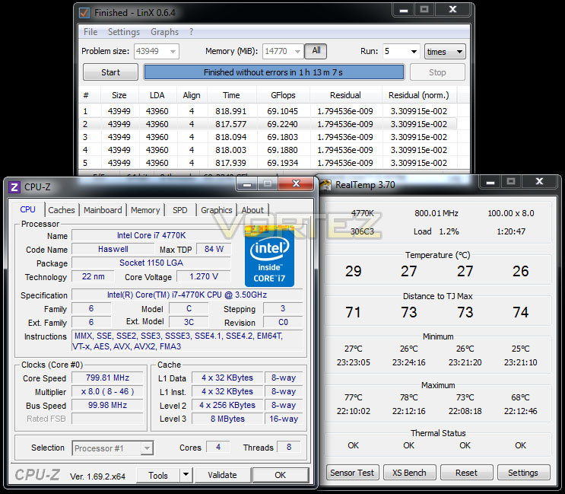Image resolution: width=565 pixels, height=494 pixels.
Task: Switch to the Mainboard tab
Action: point(103,210)
